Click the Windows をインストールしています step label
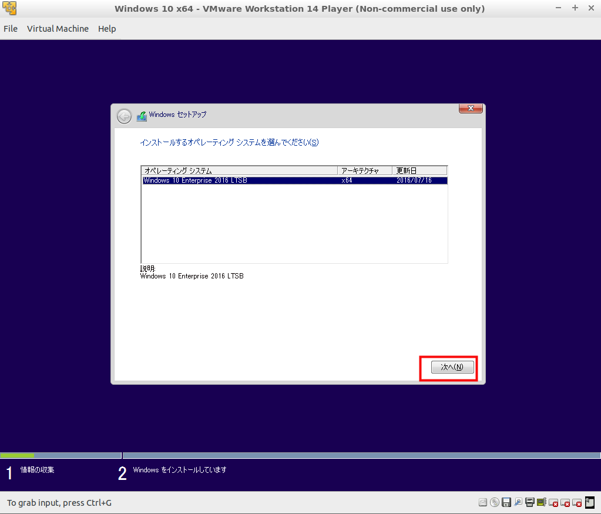The image size is (601, 514). point(180,470)
